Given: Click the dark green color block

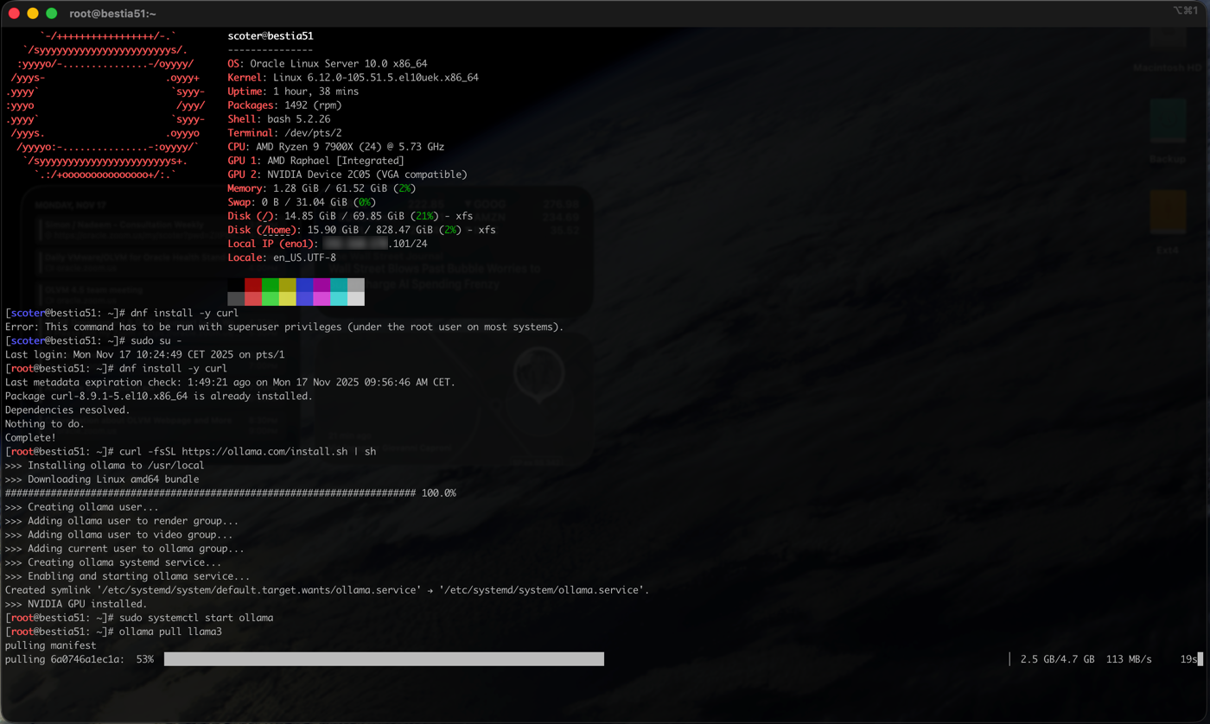Looking at the screenshot, I should 271,285.
